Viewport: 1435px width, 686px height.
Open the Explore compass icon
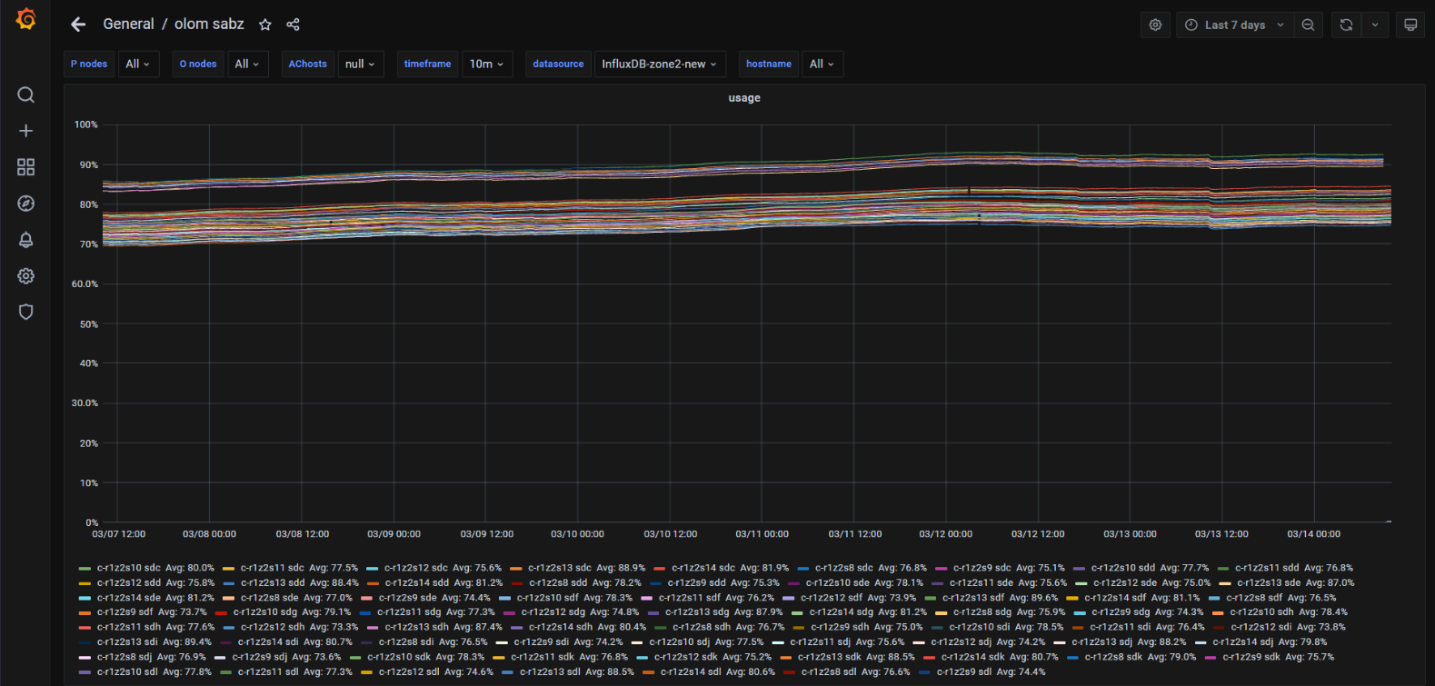tap(25, 204)
